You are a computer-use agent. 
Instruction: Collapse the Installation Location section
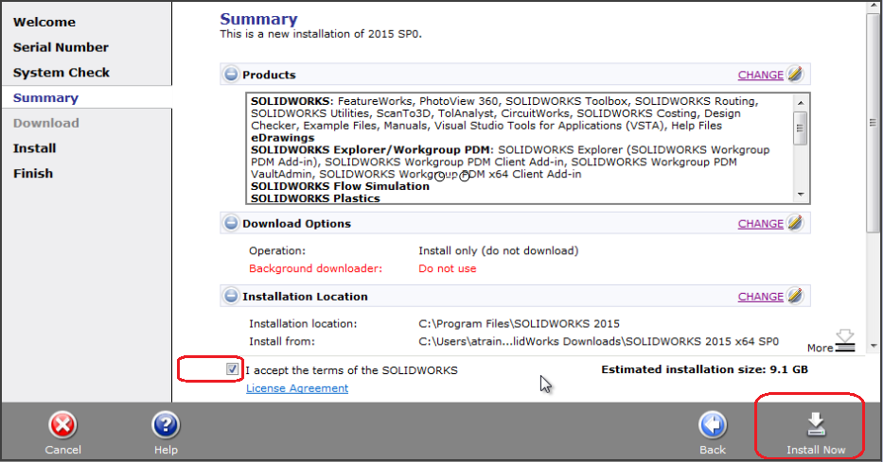coord(231,296)
